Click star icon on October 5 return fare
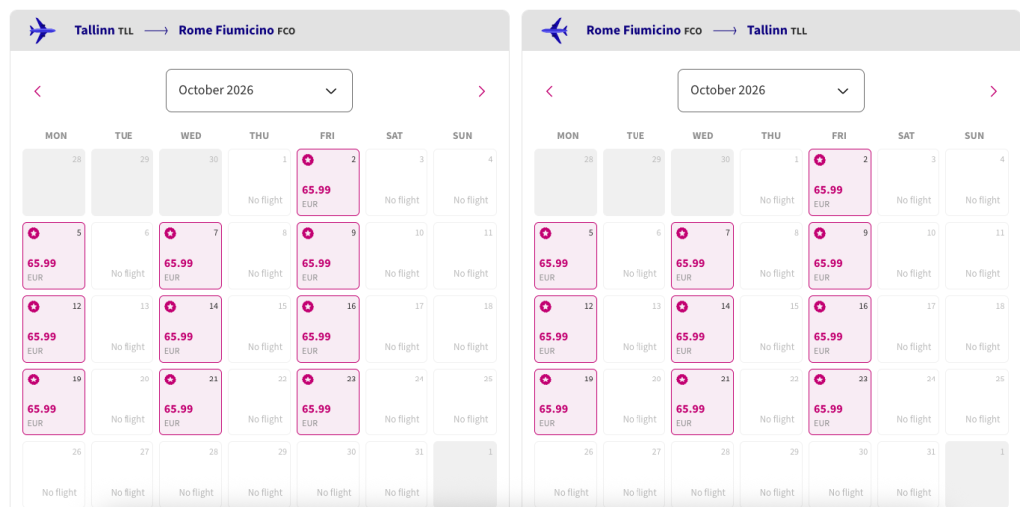The image size is (1020, 507). click(x=545, y=233)
